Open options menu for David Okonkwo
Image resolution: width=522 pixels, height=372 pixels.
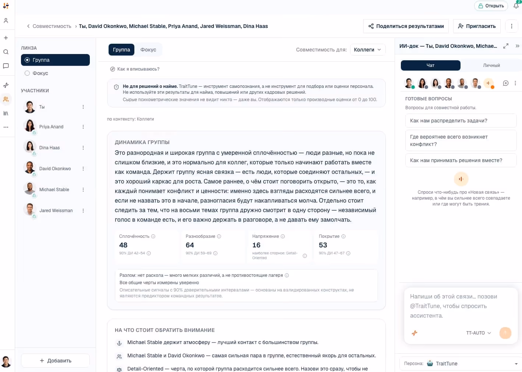(83, 169)
